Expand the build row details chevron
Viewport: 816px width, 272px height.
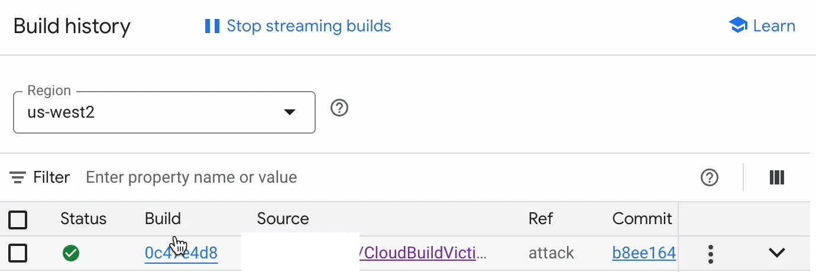pyautogui.click(x=776, y=253)
